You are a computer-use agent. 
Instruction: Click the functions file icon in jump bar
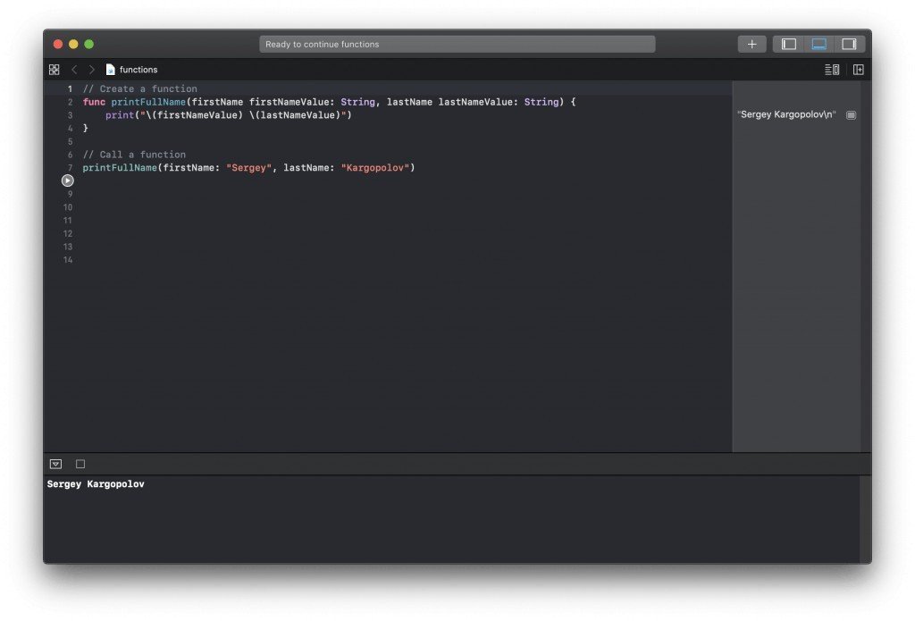coord(111,69)
